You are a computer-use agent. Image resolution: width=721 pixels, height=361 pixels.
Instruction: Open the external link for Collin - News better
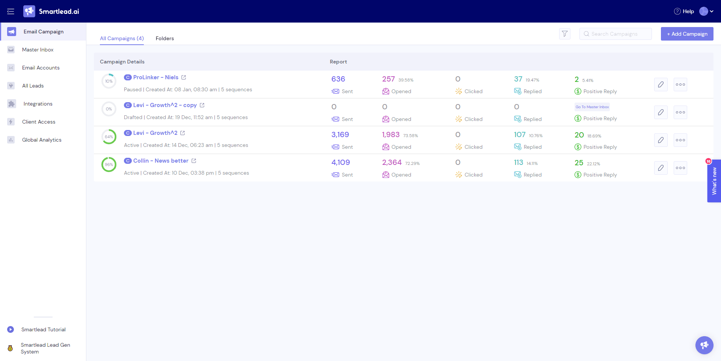click(194, 160)
